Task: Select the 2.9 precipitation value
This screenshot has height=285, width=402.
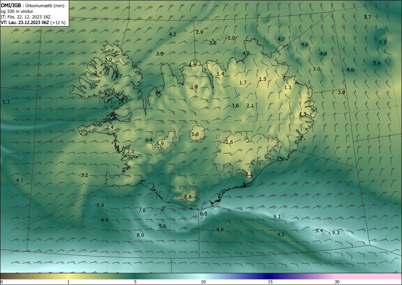Action: 199,32
